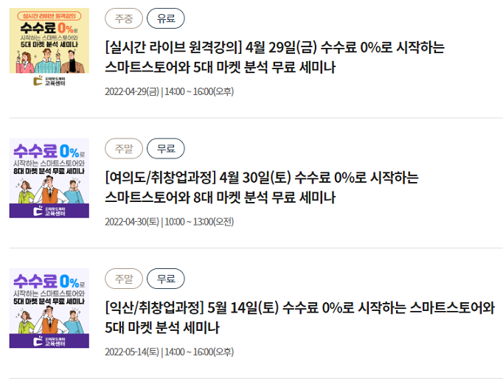This screenshot has width=503, height=384.
Task: Open the 익산/취창업과정 5월 14일 seminar title
Action: point(300,318)
